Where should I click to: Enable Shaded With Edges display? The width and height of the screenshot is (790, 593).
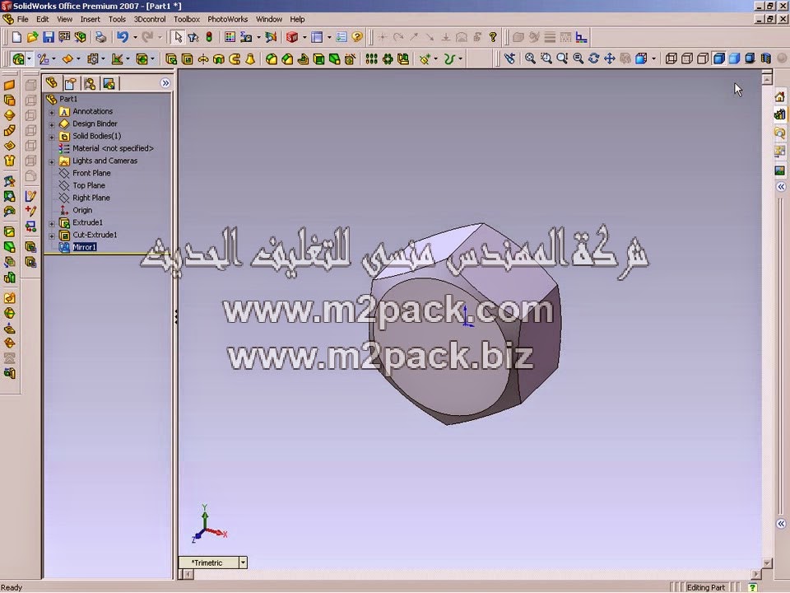(718, 58)
